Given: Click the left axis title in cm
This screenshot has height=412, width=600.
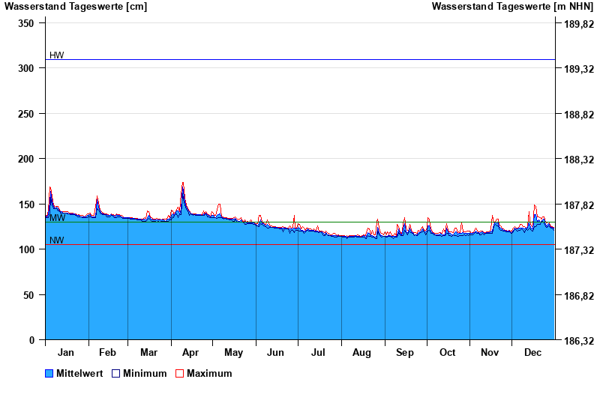Looking at the screenshot, I should pos(76,7).
